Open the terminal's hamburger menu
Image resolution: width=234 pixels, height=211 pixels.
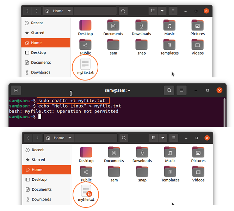click(181, 90)
